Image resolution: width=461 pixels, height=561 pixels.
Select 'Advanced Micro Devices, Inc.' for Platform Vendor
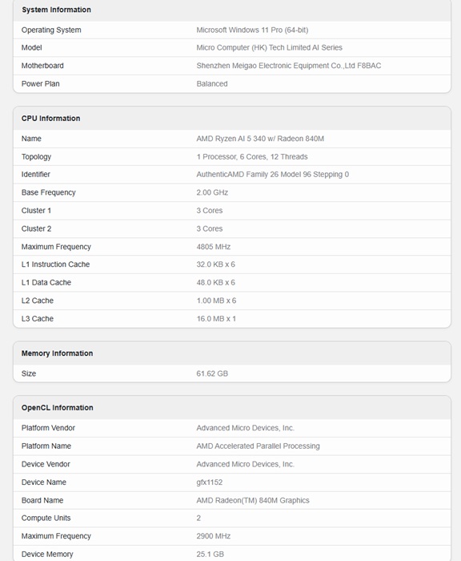(245, 428)
